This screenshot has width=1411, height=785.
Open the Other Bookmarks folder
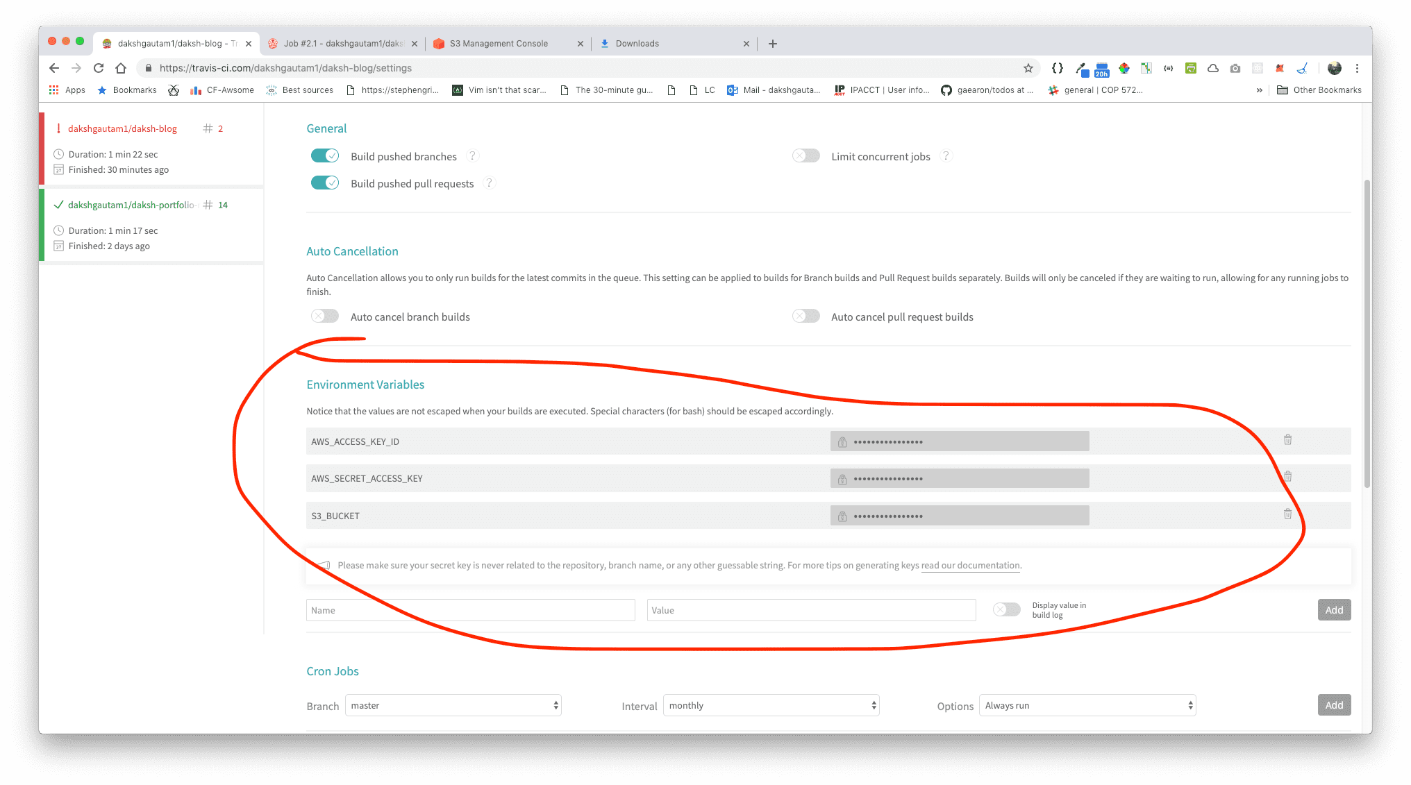(1319, 90)
